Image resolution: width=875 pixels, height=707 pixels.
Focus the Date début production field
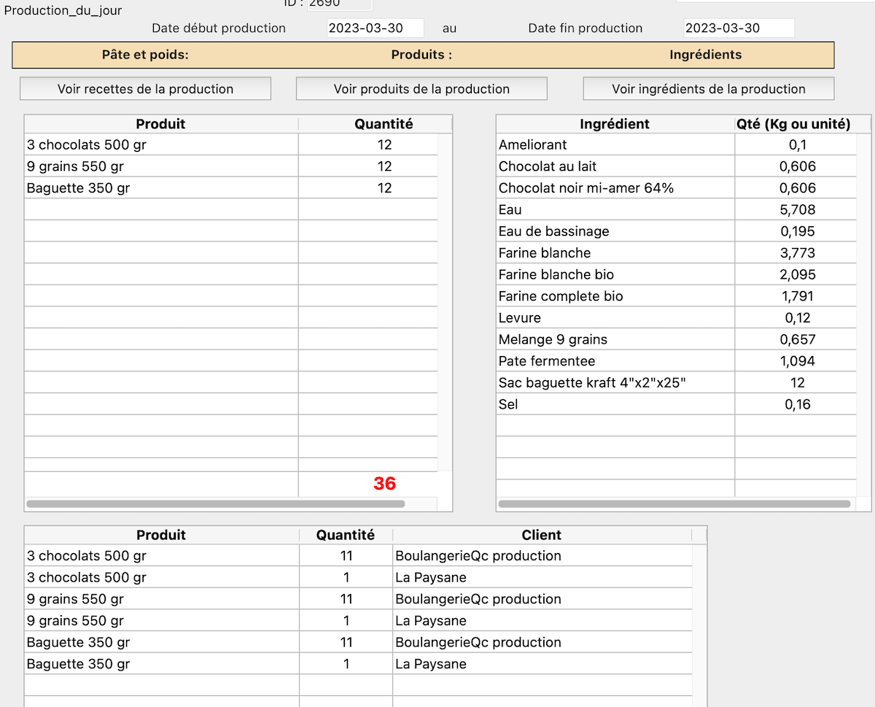(376, 28)
